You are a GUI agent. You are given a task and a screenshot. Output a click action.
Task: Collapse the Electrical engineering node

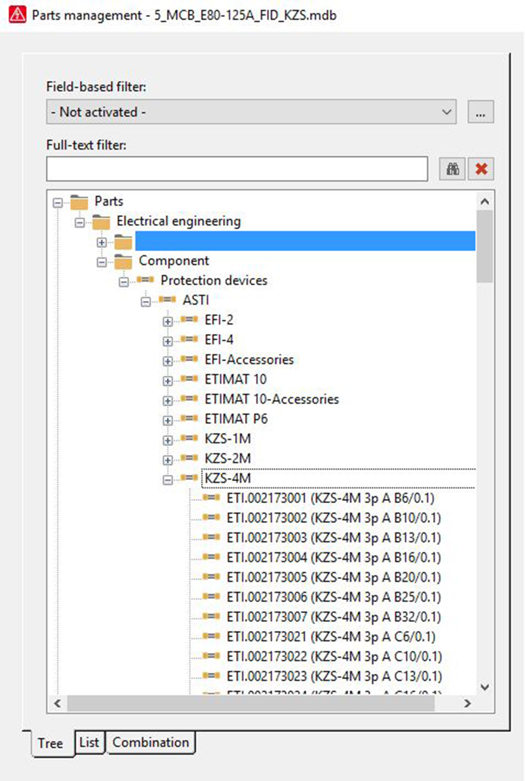click(x=79, y=223)
